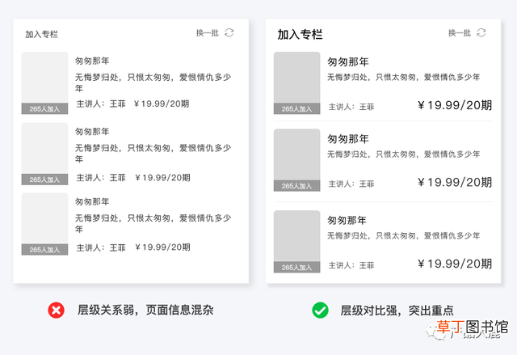Click first ¥19.99/20期 price in left panel
Viewport: 517px width, 355px height.
(x=162, y=104)
